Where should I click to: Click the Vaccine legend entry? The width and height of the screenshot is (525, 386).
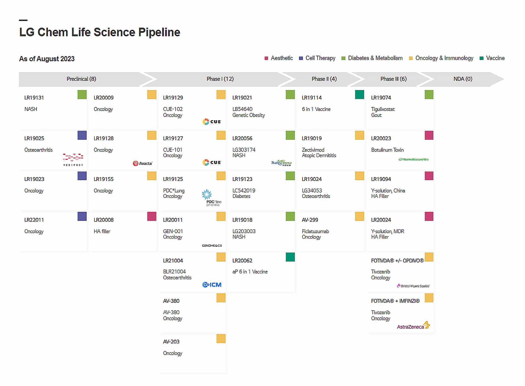tap(492, 58)
